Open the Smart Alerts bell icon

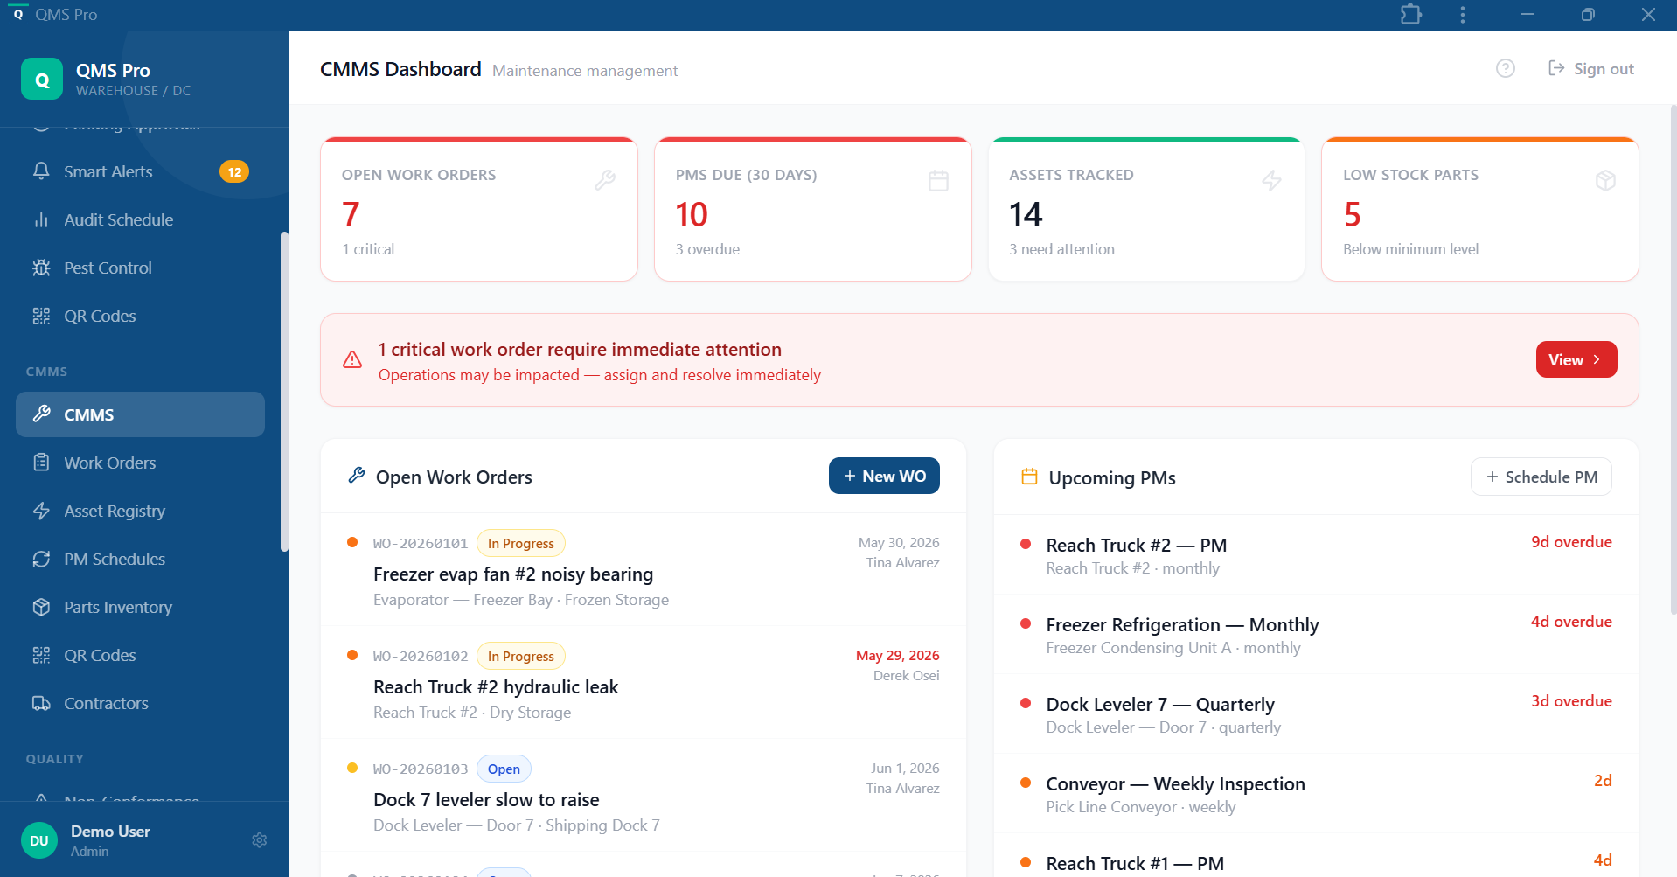click(x=41, y=171)
